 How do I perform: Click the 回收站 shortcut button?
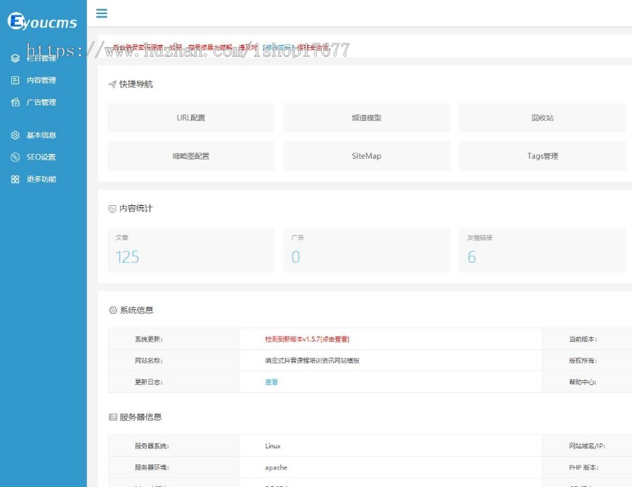[x=543, y=118]
